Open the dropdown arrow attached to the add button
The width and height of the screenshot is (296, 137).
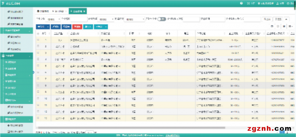(x=48, y=27)
